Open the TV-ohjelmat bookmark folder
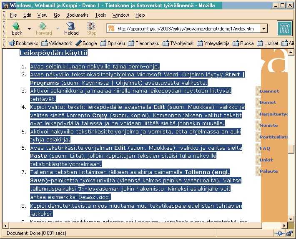The height and width of the screenshot is (239, 296). click(x=178, y=43)
